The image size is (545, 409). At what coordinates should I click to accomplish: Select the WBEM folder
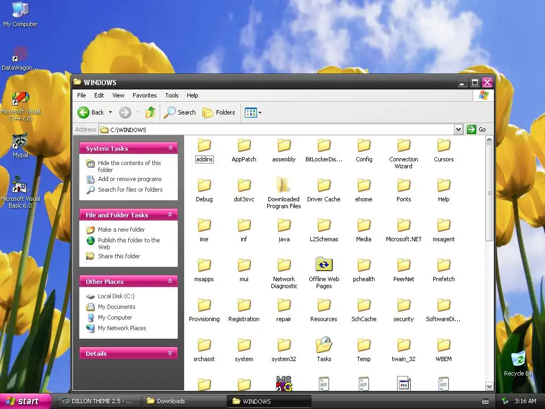point(443,350)
